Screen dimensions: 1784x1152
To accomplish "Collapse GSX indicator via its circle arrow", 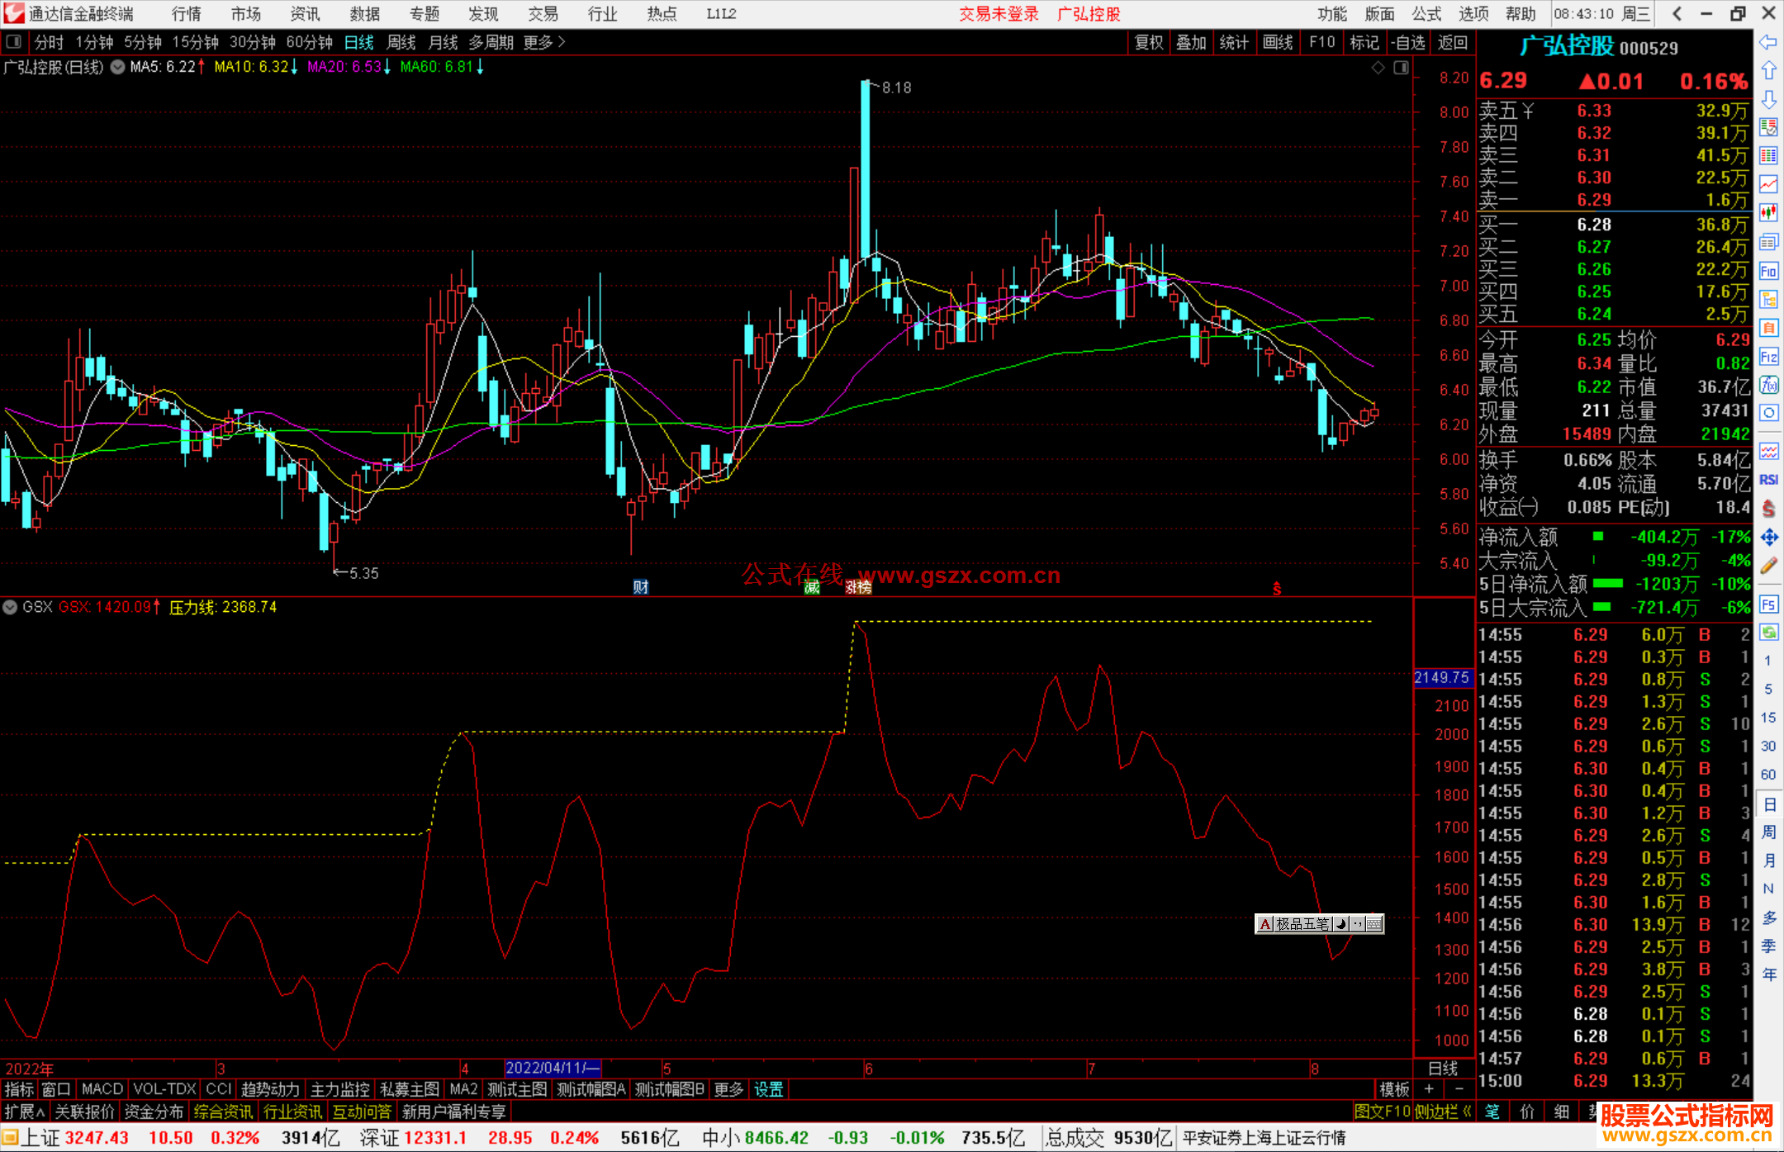I will [x=10, y=607].
